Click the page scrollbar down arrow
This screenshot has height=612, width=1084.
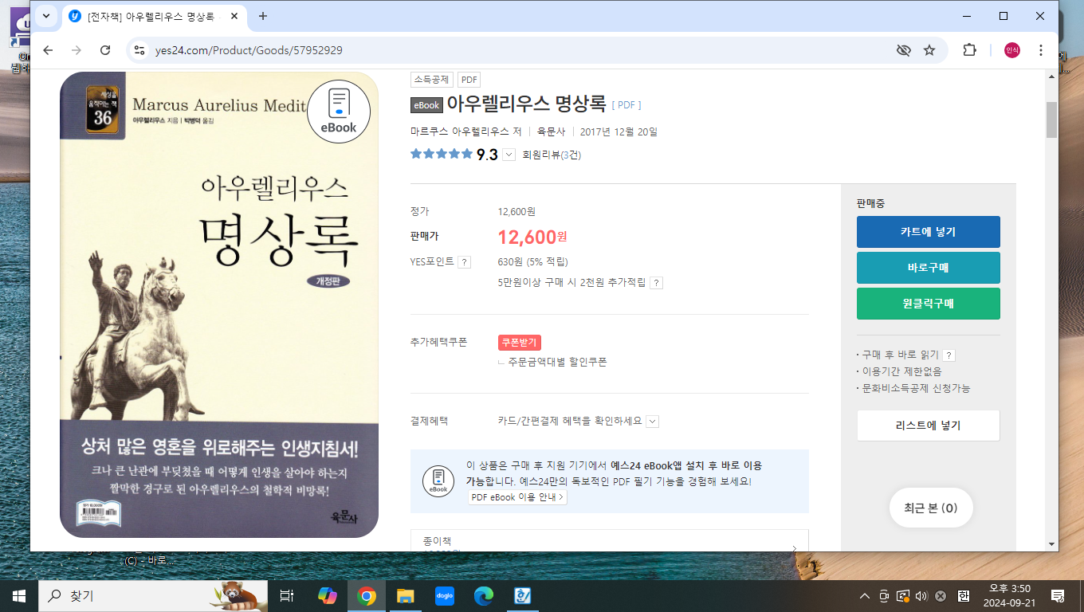[x=1051, y=544]
